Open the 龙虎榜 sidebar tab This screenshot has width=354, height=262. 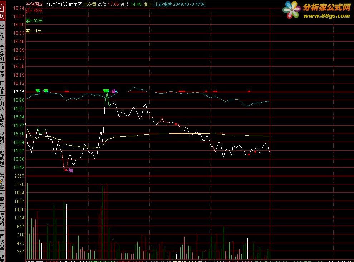[2, 120]
